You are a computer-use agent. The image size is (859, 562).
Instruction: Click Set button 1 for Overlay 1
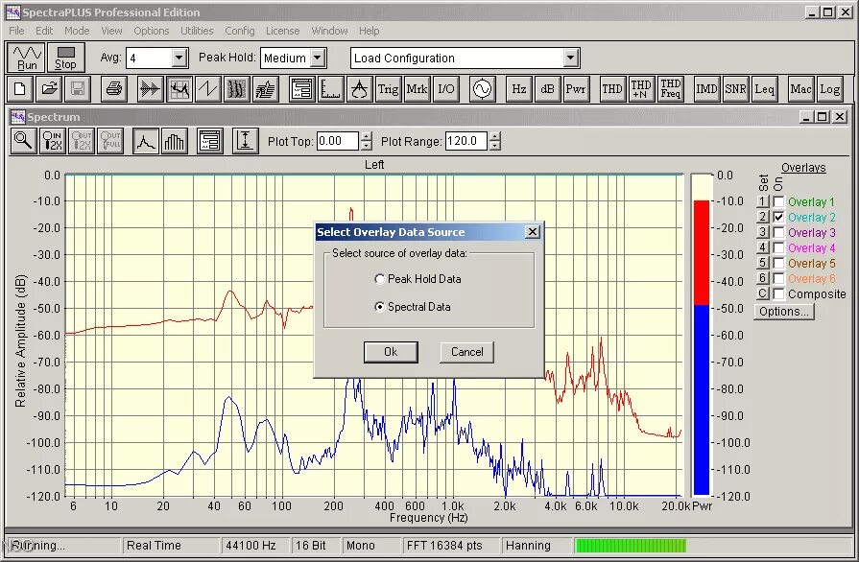pos(763,202)
